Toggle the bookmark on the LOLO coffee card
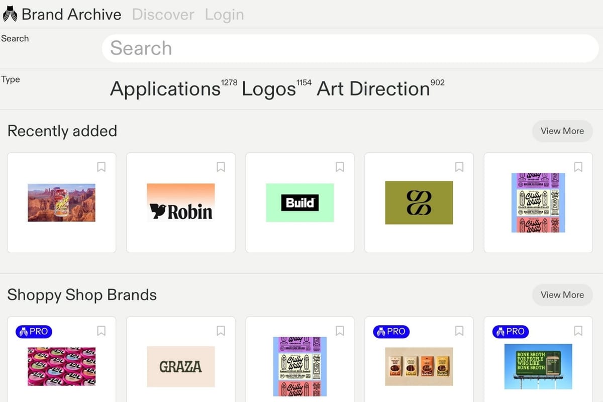 (x=459, y=331)
